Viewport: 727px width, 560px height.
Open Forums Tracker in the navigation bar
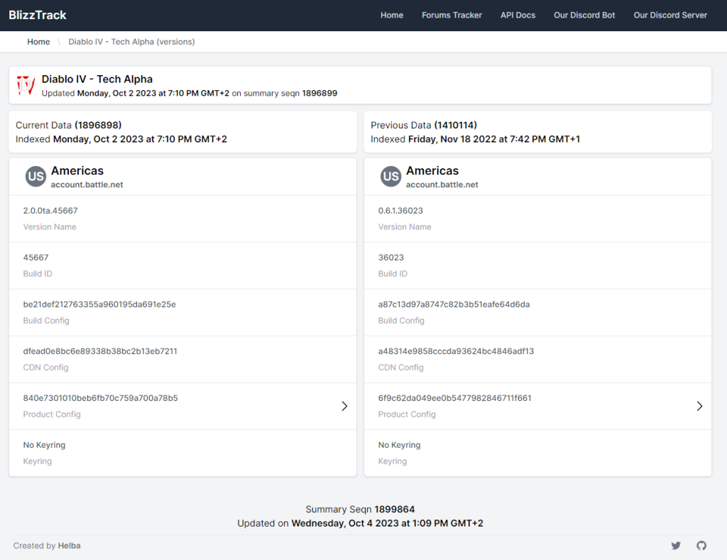point(452,15)
